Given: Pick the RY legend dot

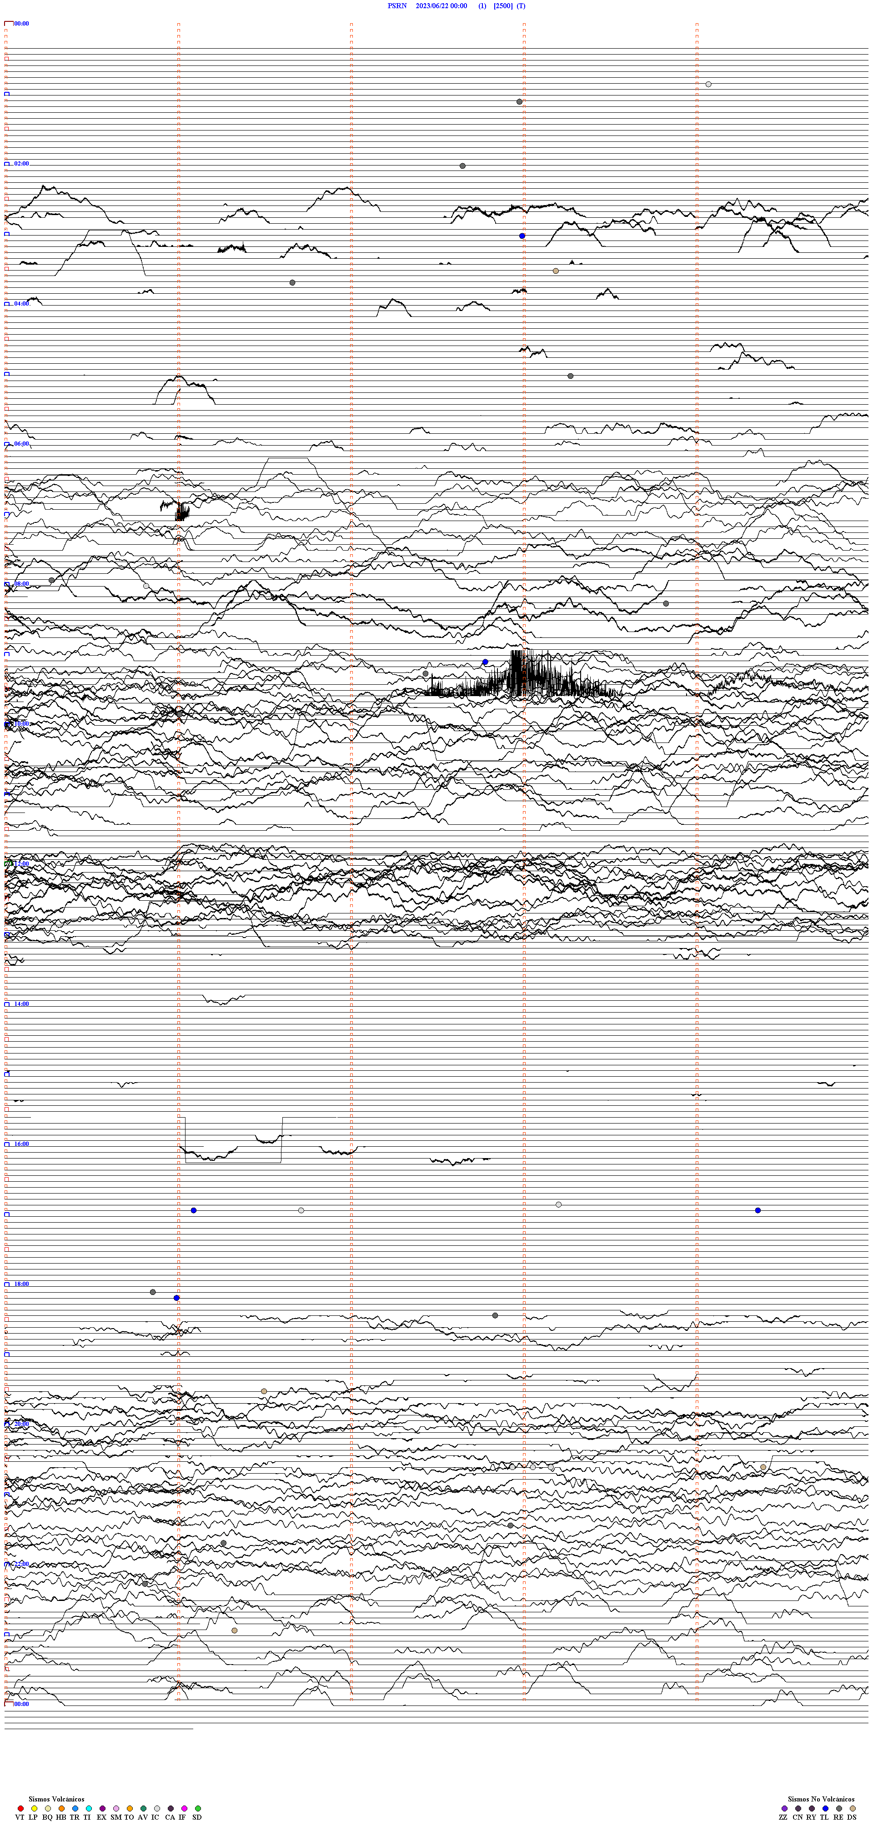Looking at the screenshot, I should 812,1808.
